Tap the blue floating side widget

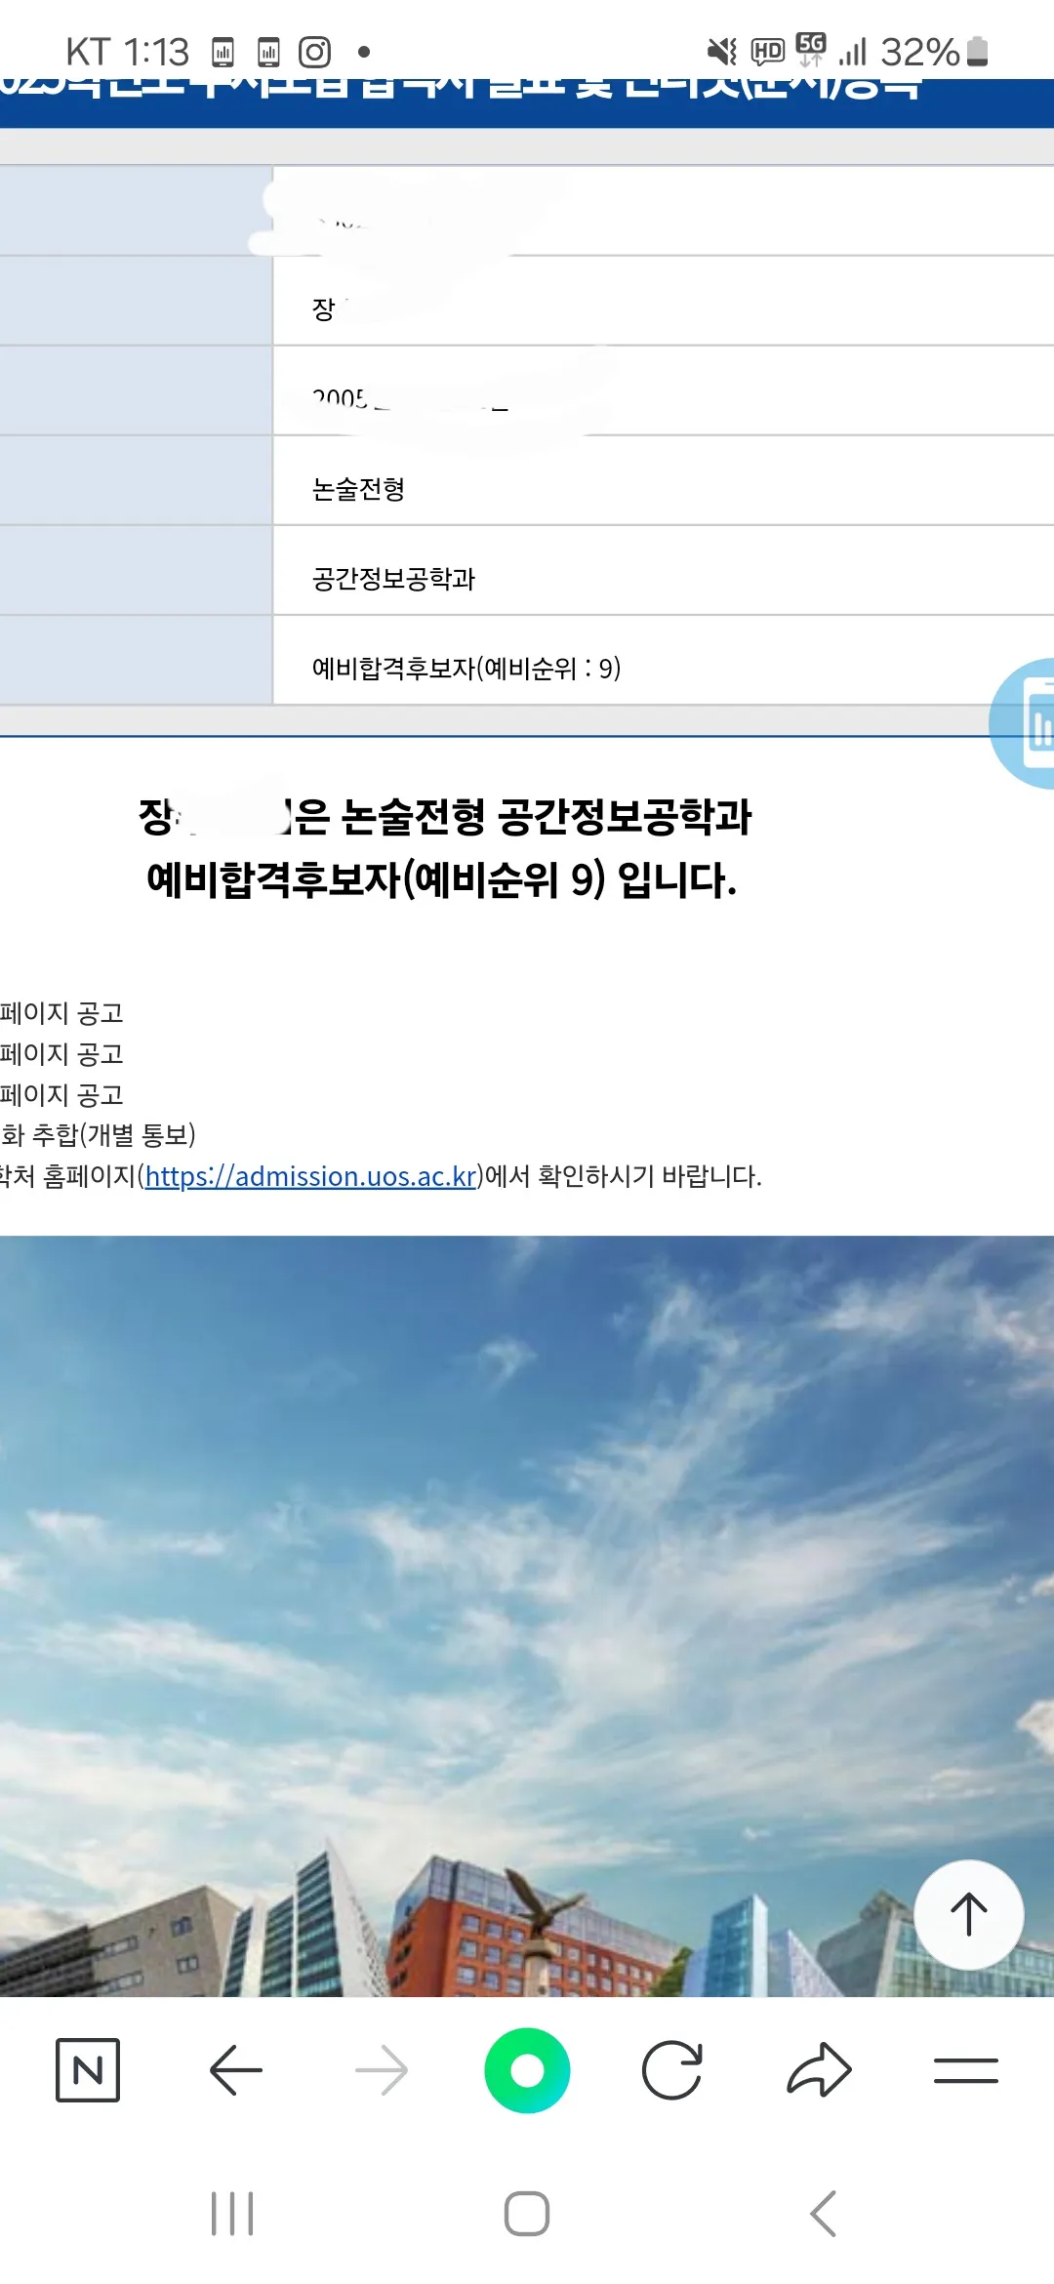[x=1023, y=723]
